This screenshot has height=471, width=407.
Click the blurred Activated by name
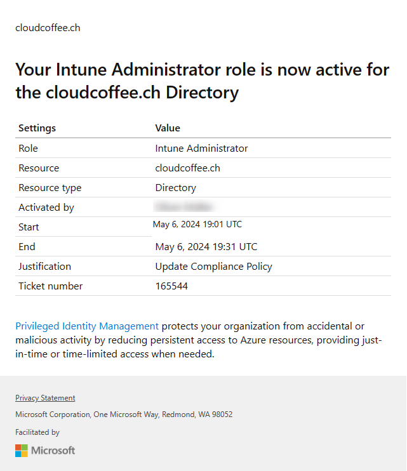[x=184, y=207]
